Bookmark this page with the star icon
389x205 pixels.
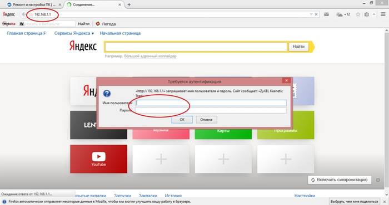click(x=358, y=14)
